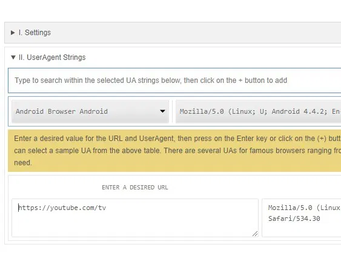Grab the URL text area resize handle

(x=255, y=234)
